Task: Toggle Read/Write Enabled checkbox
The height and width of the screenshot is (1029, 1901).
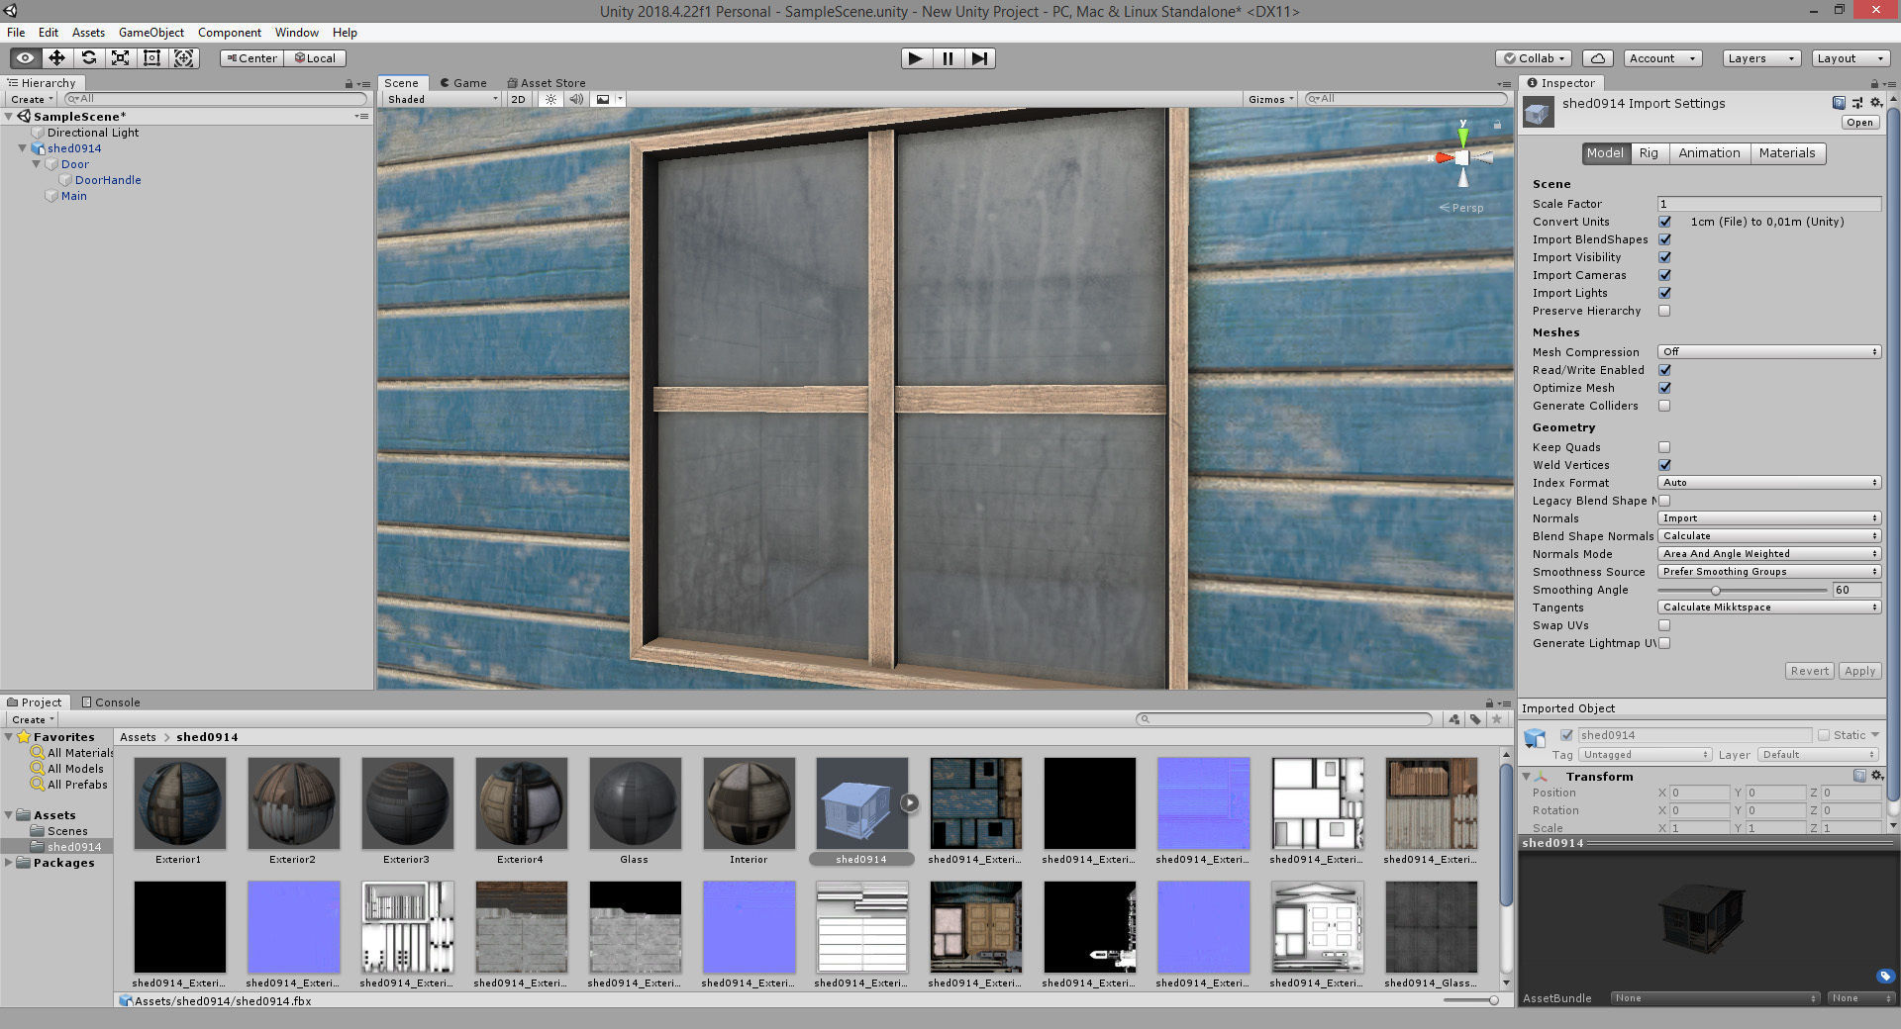Action: 1664,370
